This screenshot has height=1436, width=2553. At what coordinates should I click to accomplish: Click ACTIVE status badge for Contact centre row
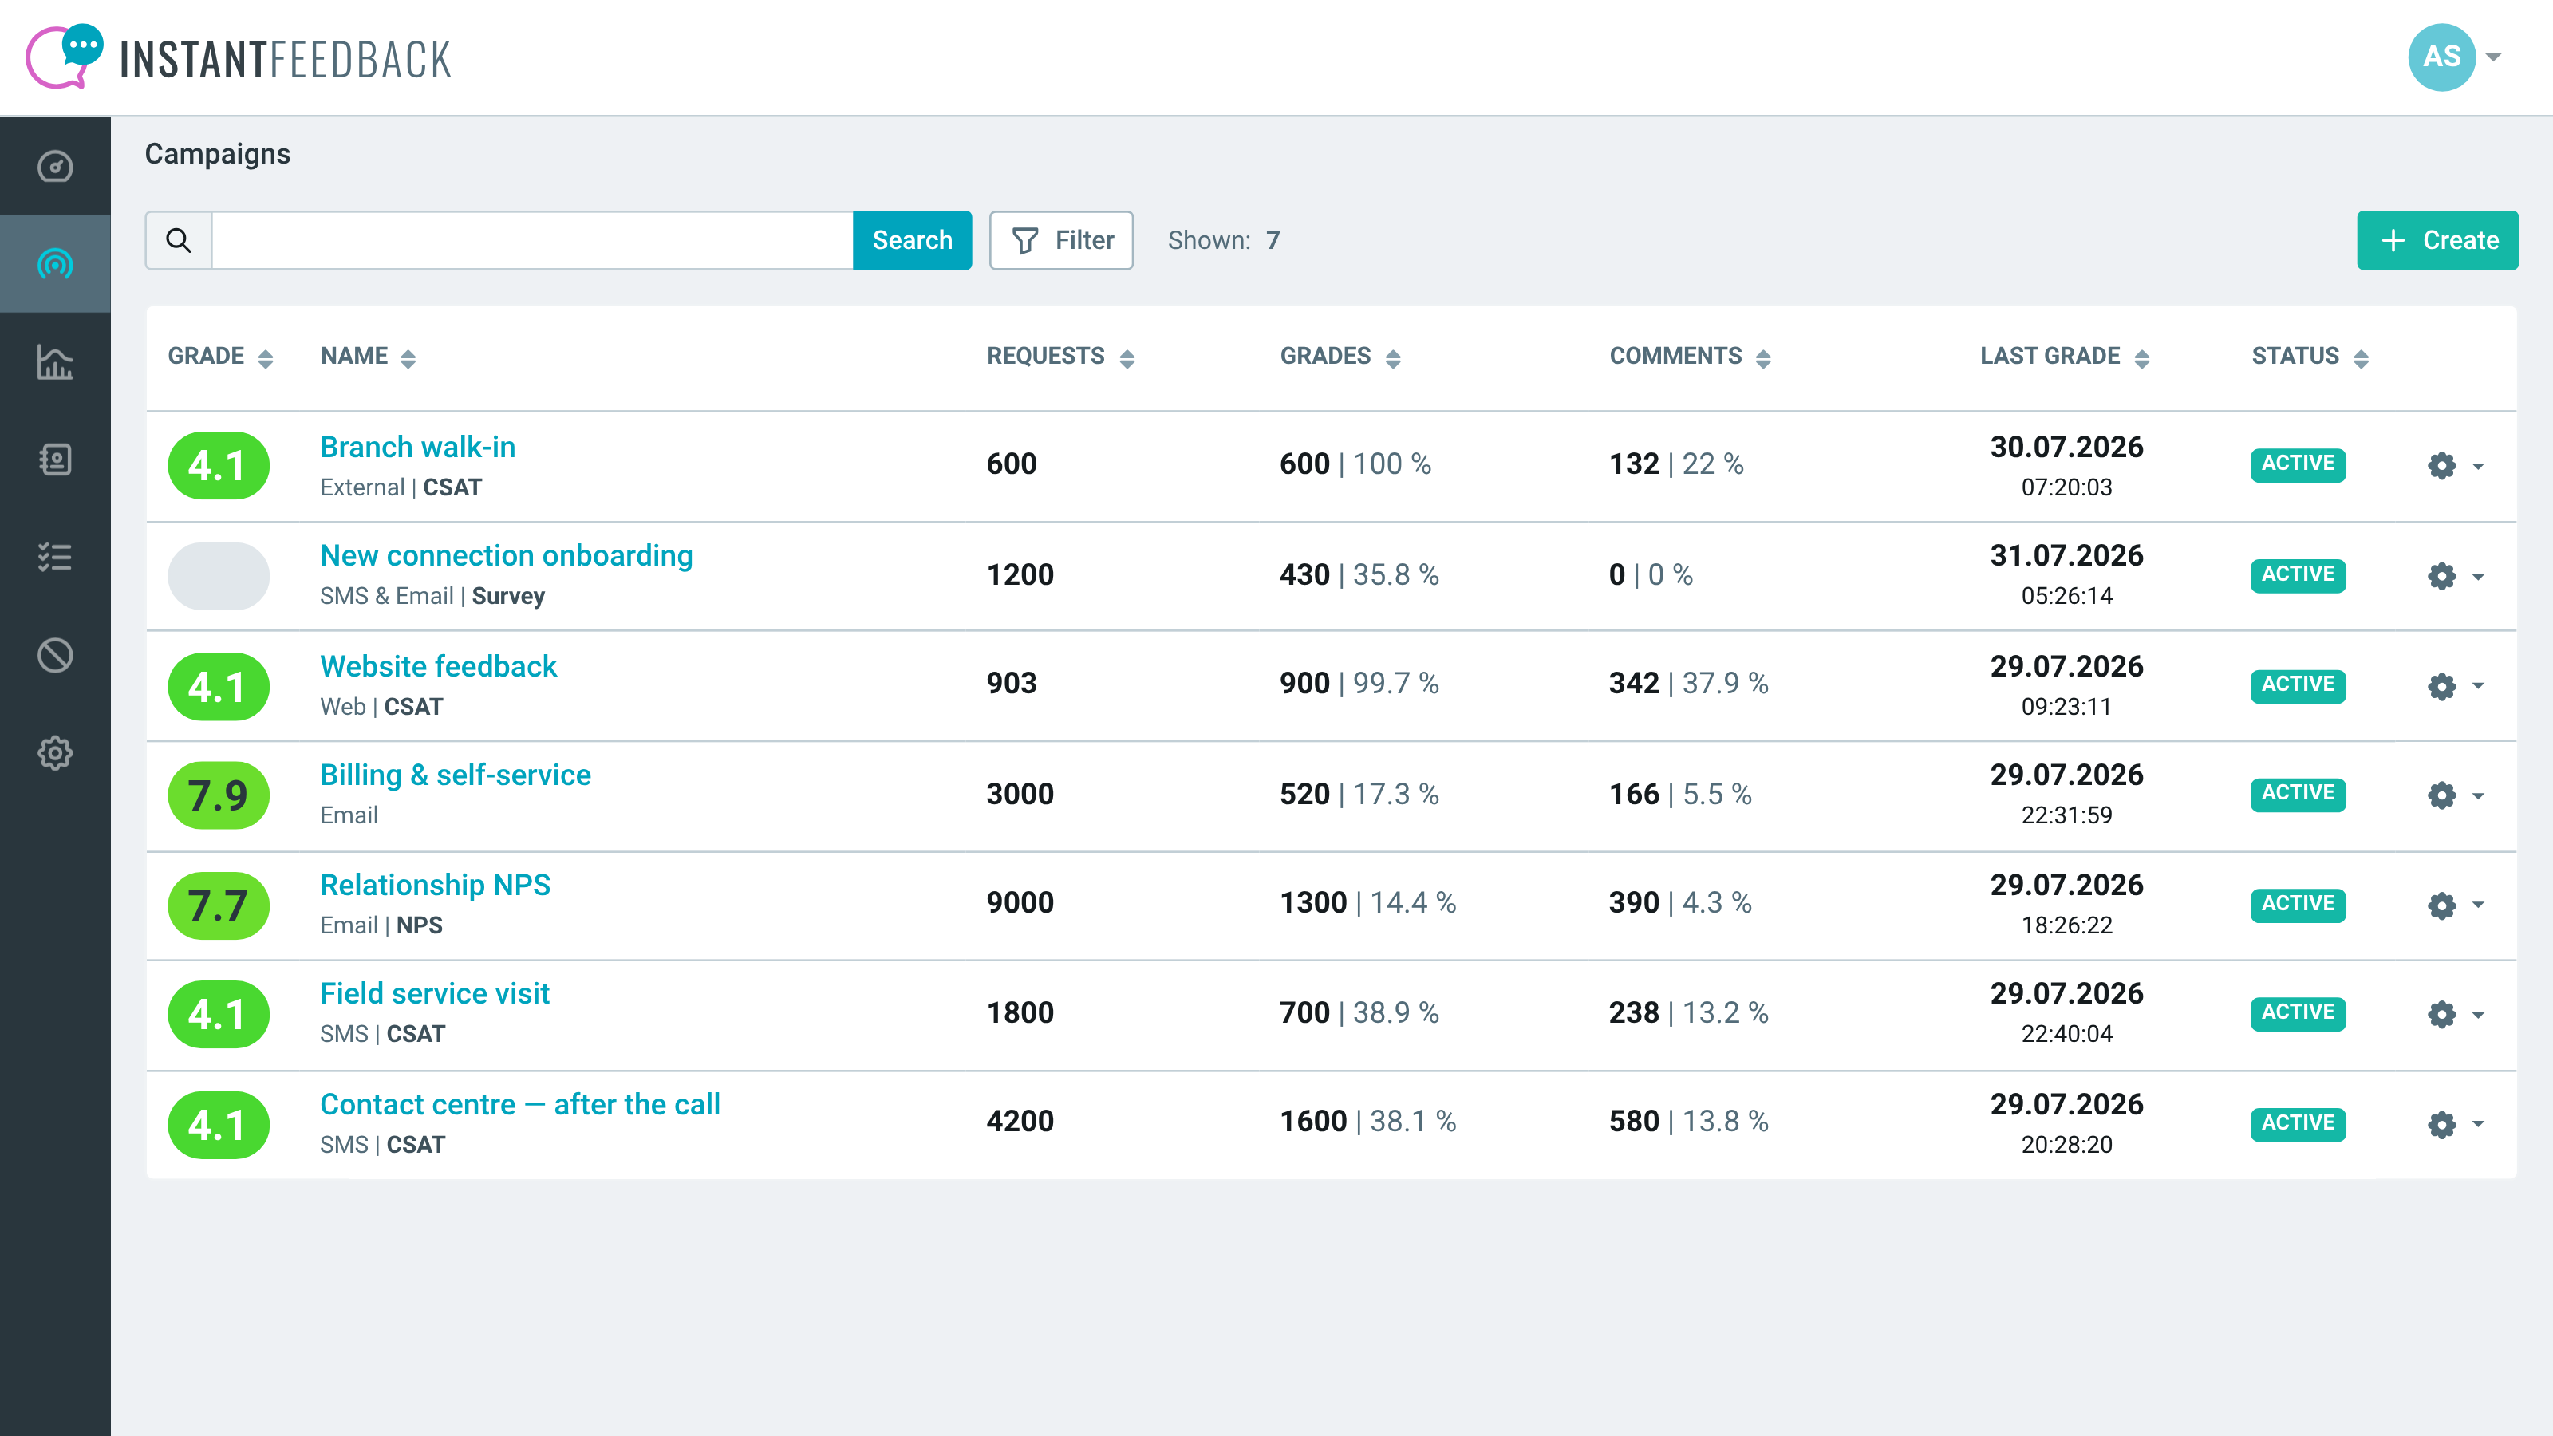pos(2298,1124)
